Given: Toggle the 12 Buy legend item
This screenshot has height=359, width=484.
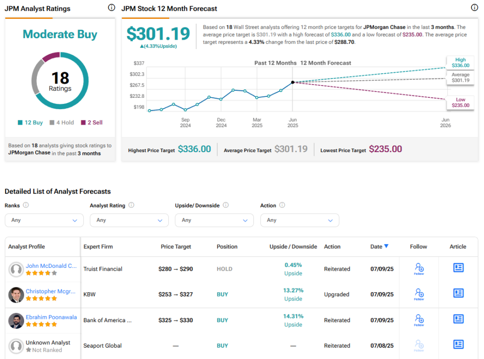Looking at the screenshot, I should [30, 122].
